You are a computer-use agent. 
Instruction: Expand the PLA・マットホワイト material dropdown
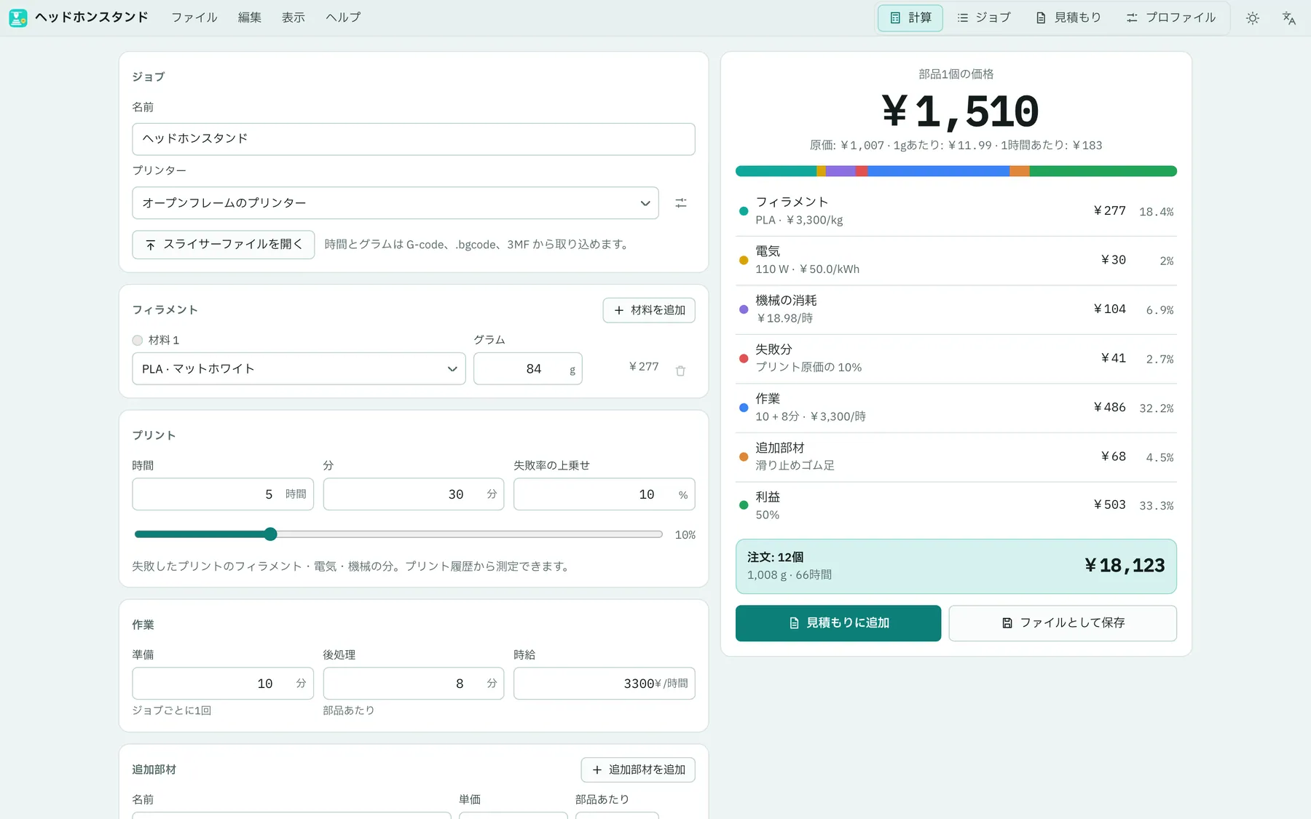[299, 369]
